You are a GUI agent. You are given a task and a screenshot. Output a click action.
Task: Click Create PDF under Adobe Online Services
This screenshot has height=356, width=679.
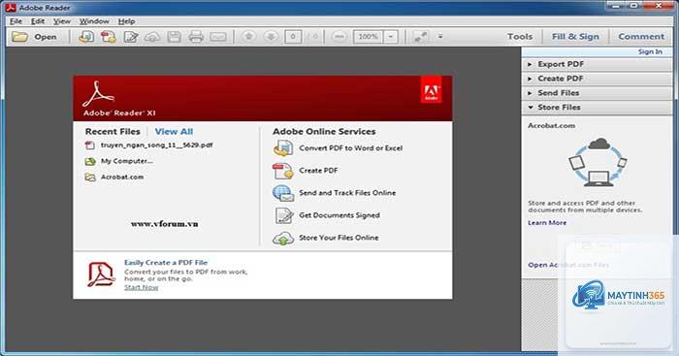click(x=318, y=171)
